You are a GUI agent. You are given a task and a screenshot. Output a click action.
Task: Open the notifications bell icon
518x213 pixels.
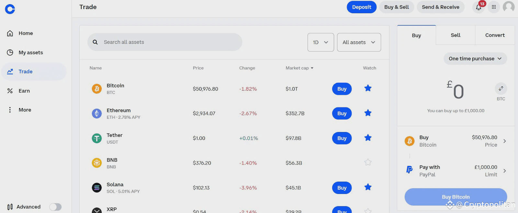(479, 7)
